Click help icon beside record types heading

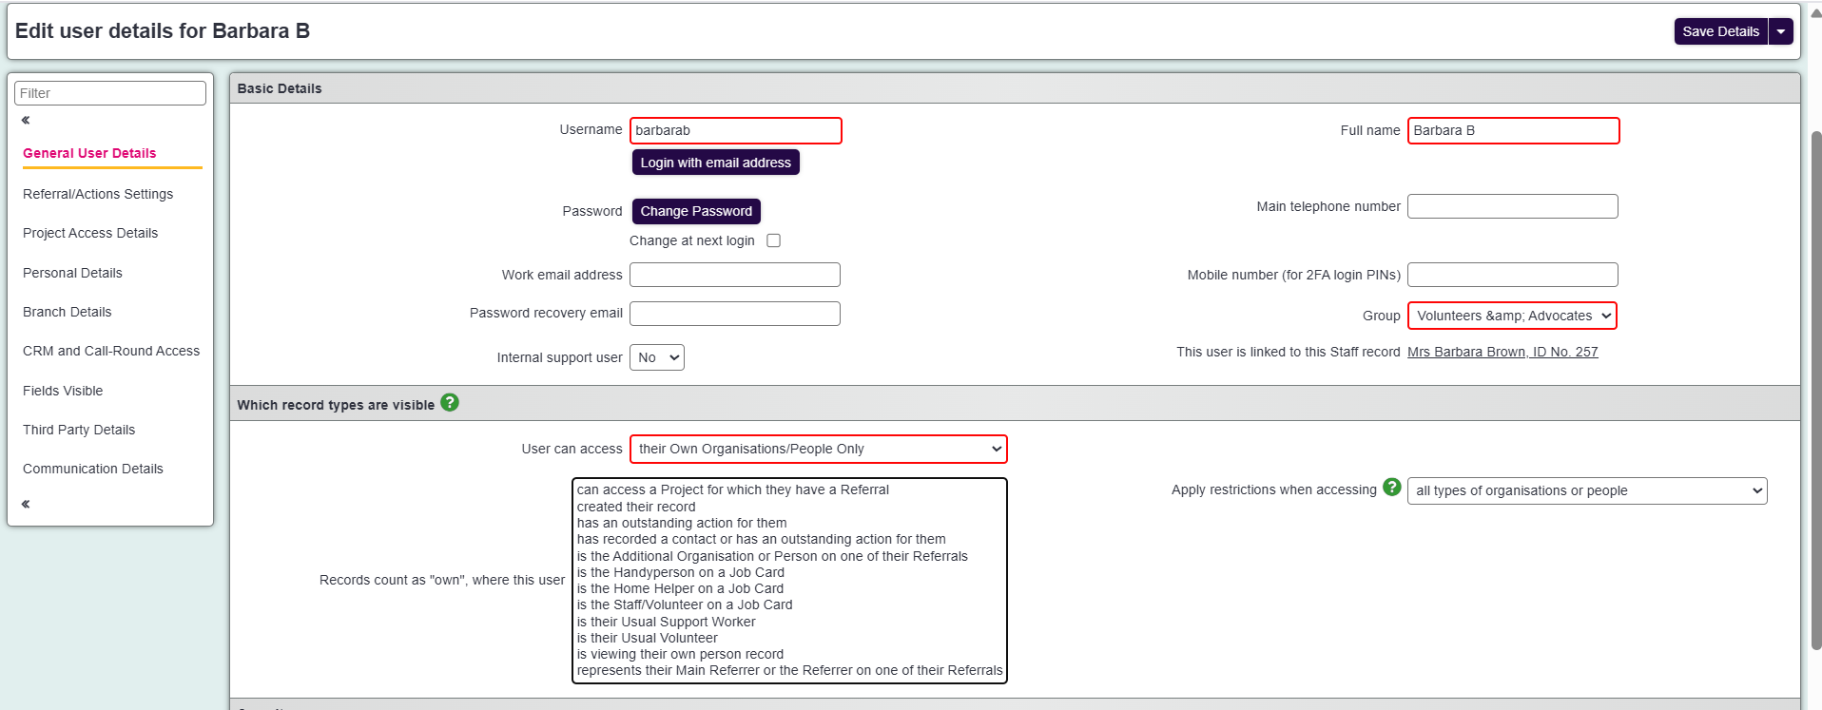click(450, 403)
